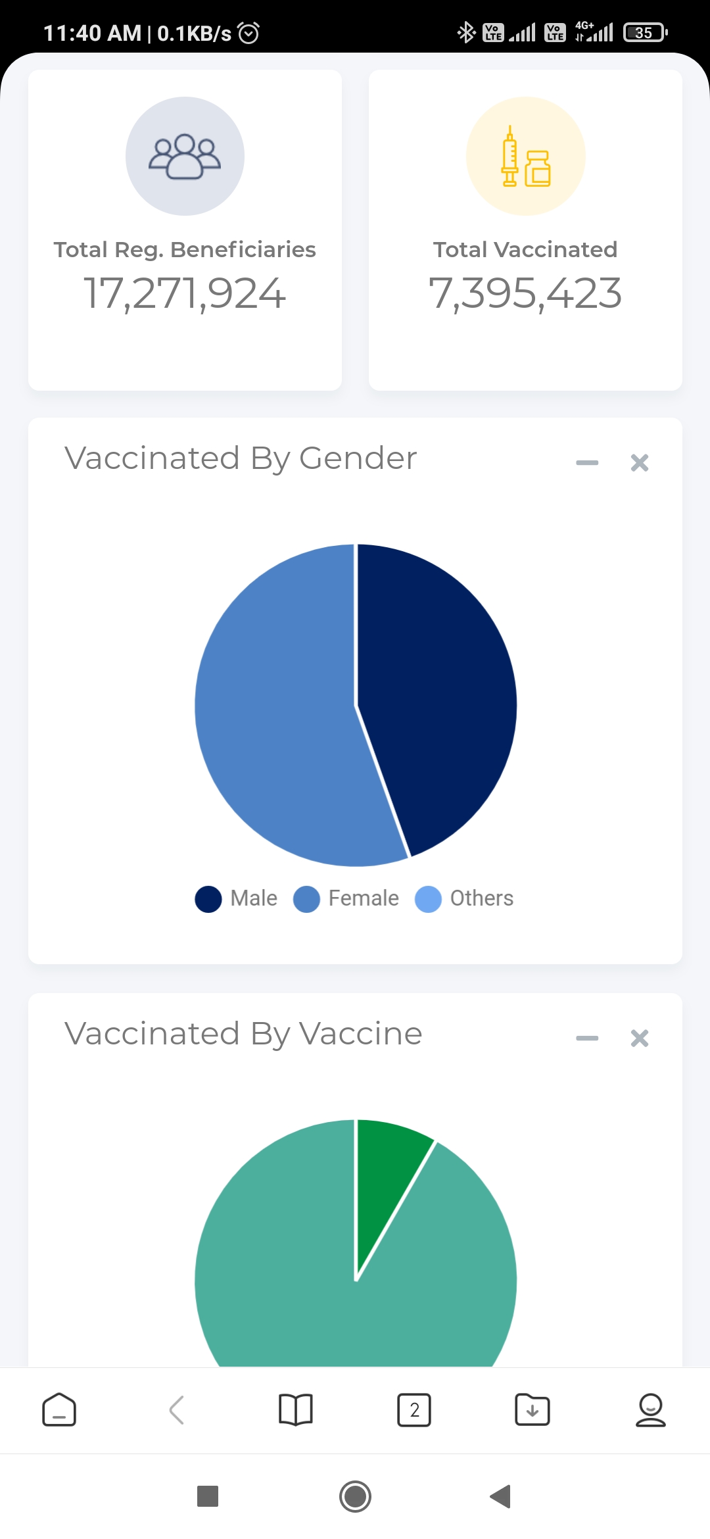Toggle Others series in gender legend
Screen dimensions: 710x1539
464,898
